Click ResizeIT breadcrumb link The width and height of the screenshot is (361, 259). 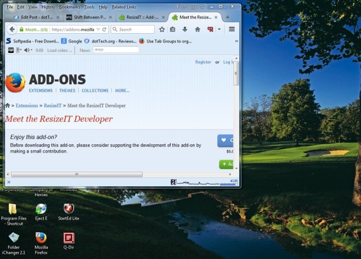tap(53, 105)
